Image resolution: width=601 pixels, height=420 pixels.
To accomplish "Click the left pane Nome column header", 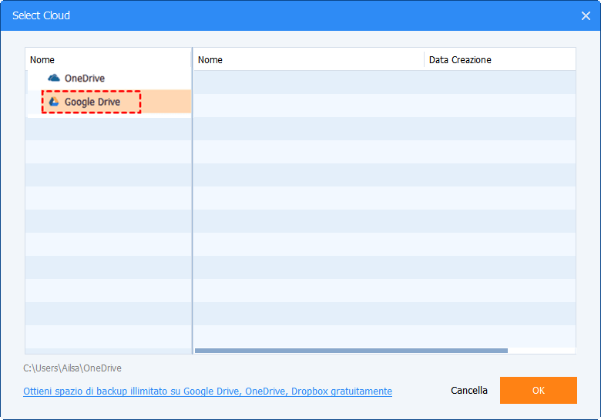I will coord(109,59).
